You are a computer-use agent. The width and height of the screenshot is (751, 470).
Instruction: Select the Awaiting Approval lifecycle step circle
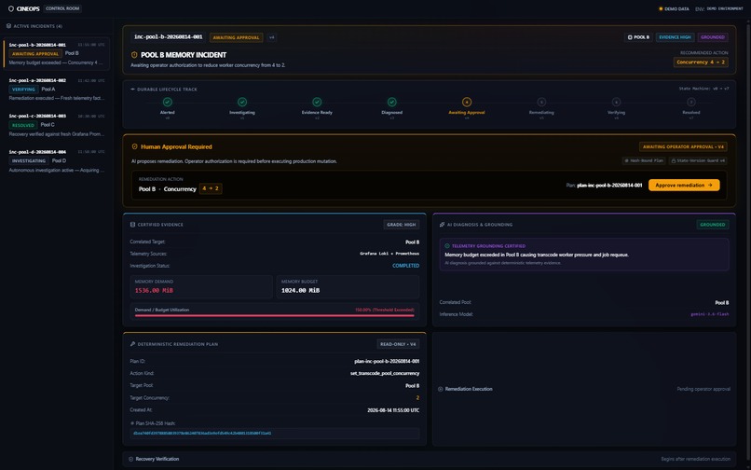[x=467, y=102]
